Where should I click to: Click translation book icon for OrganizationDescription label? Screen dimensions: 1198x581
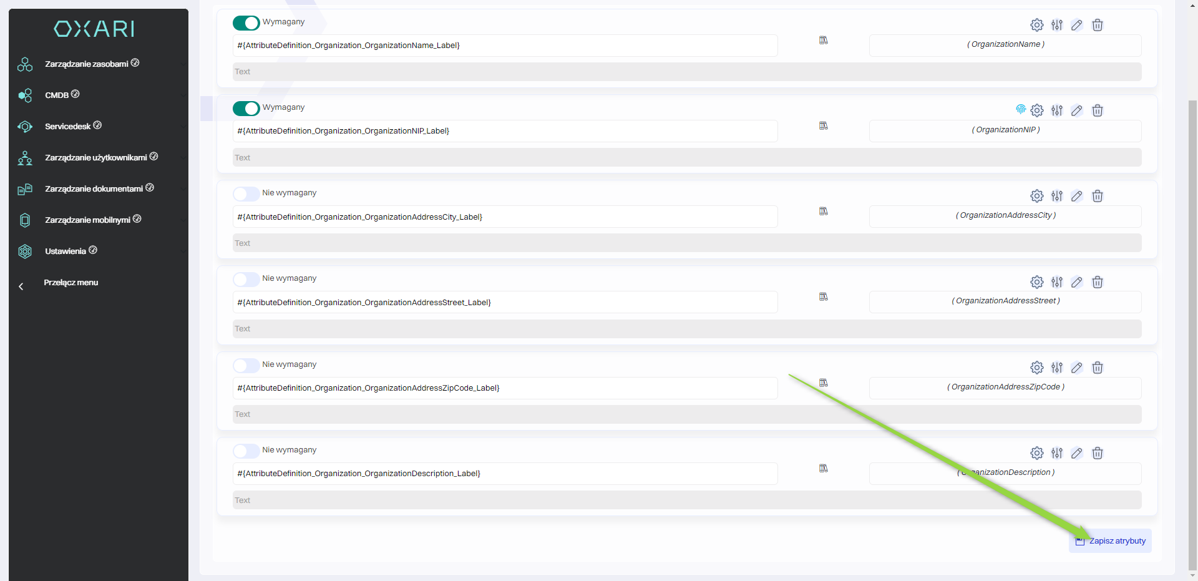[823, 468]
